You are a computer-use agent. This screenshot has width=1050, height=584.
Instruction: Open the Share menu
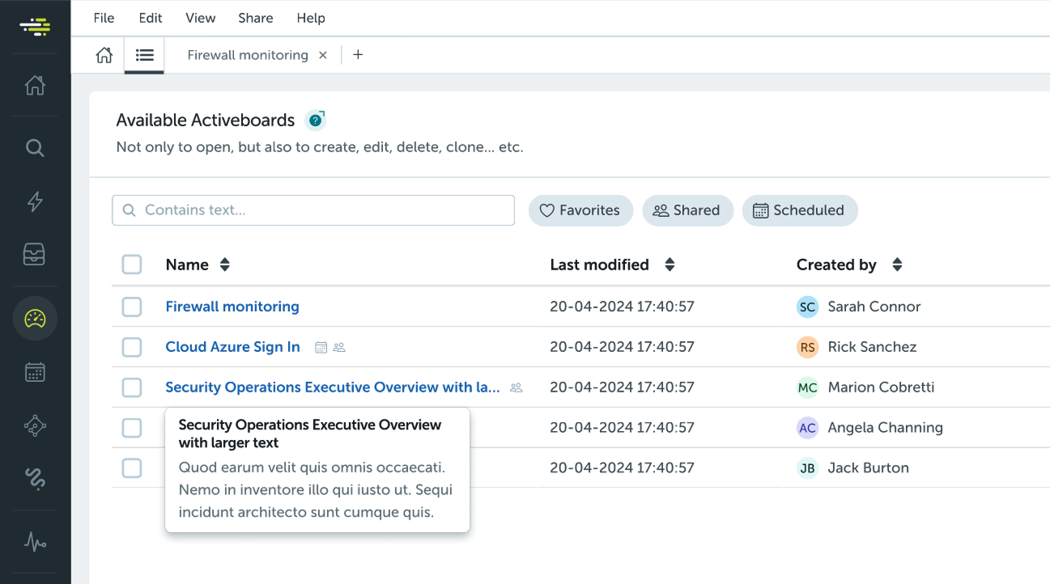coord(255,18)
